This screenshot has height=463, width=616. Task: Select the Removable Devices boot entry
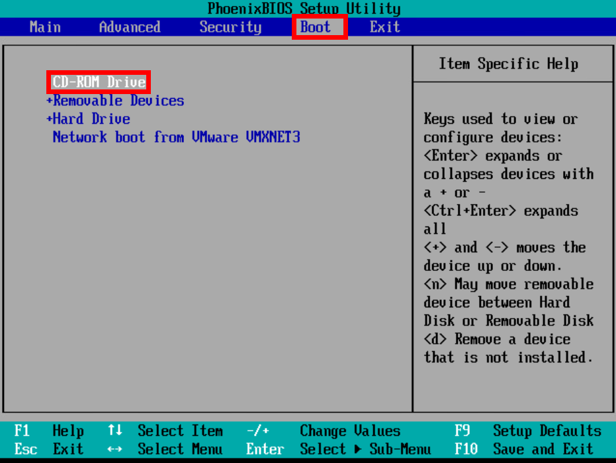pyautogui.click(x=118, y=101)
